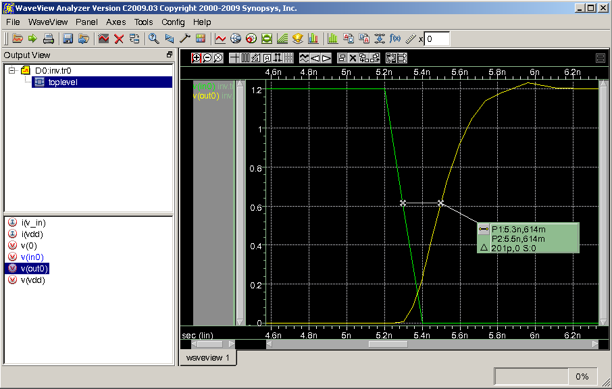Click the f(x) equation builder icon
The image size is (612, 389).
(396, 38)
